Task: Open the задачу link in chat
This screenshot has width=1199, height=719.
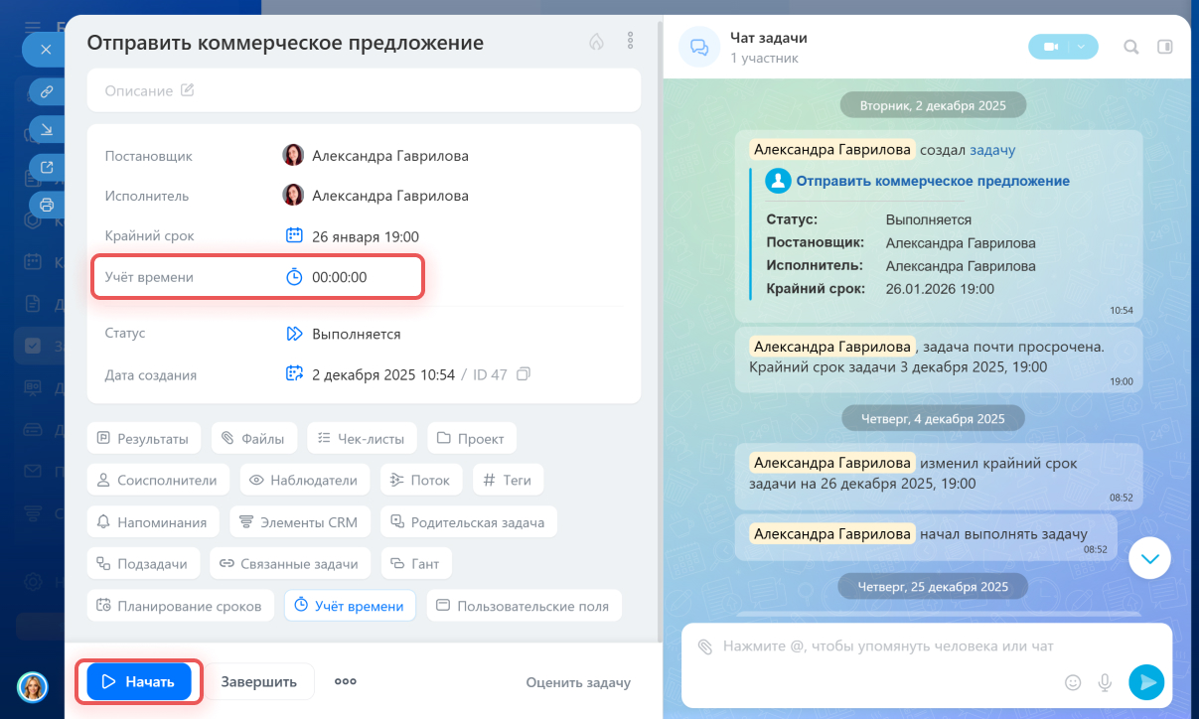Action: coord(992,150)
